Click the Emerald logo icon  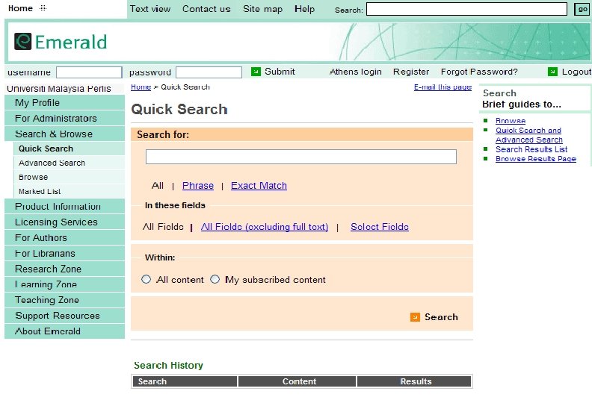click(22, 42)
